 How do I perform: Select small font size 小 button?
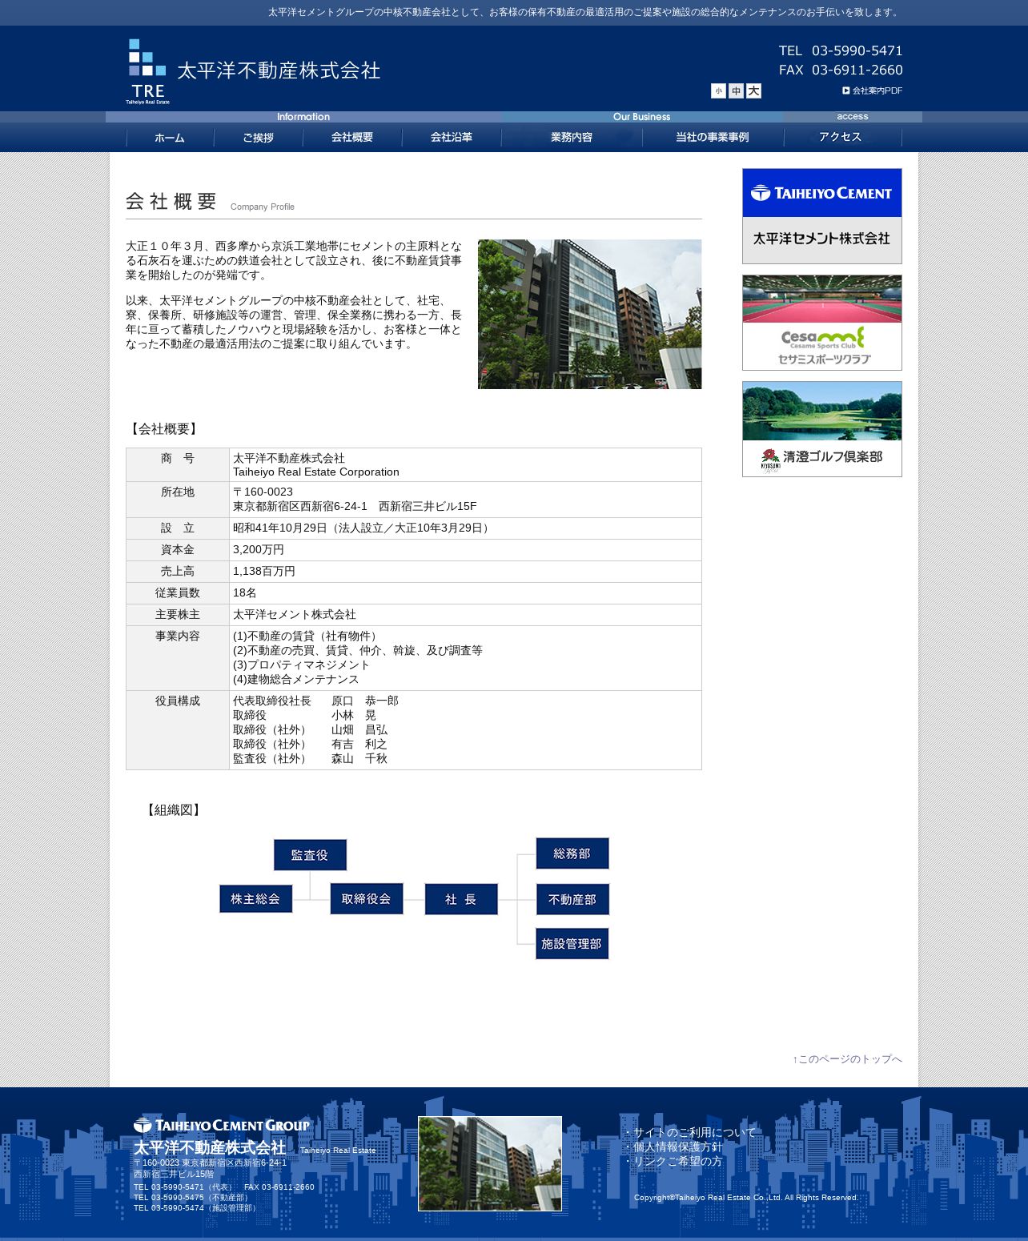[718, 91]
